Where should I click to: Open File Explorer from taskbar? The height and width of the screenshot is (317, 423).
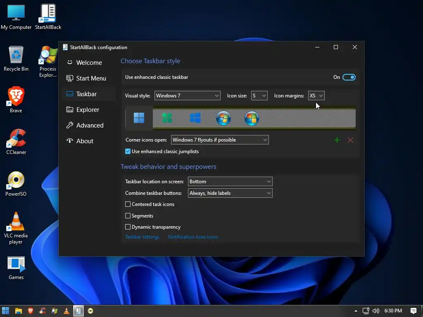pyautogui.click(x=18, y=311)
